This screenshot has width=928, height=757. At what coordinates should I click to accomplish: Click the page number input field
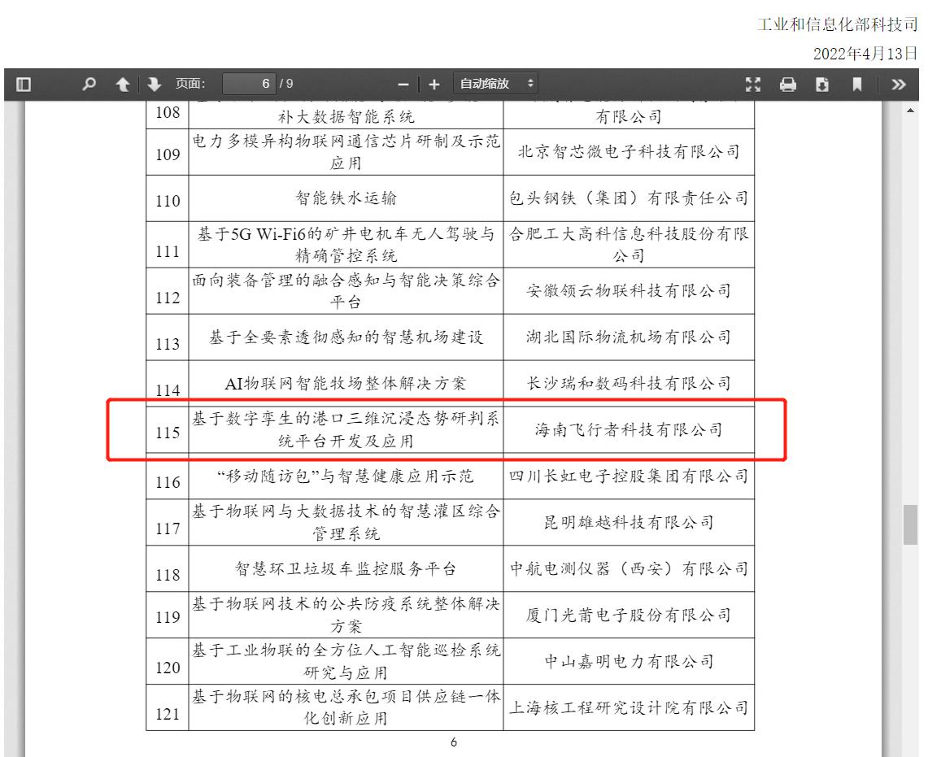(249, 84)
